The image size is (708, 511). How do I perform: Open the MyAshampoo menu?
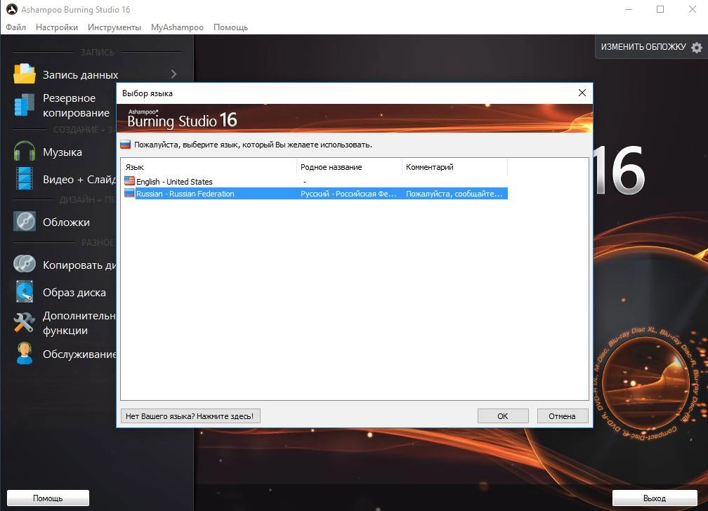point(177,27)
